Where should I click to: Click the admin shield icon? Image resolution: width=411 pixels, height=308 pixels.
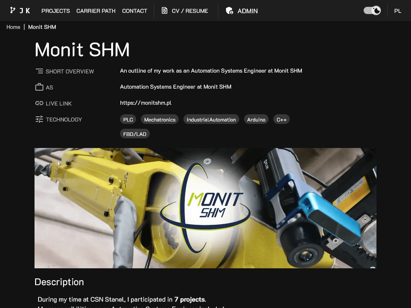[229, 11]
